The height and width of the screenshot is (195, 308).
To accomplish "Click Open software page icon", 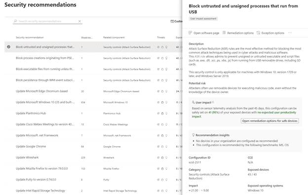I will (190, 33).
